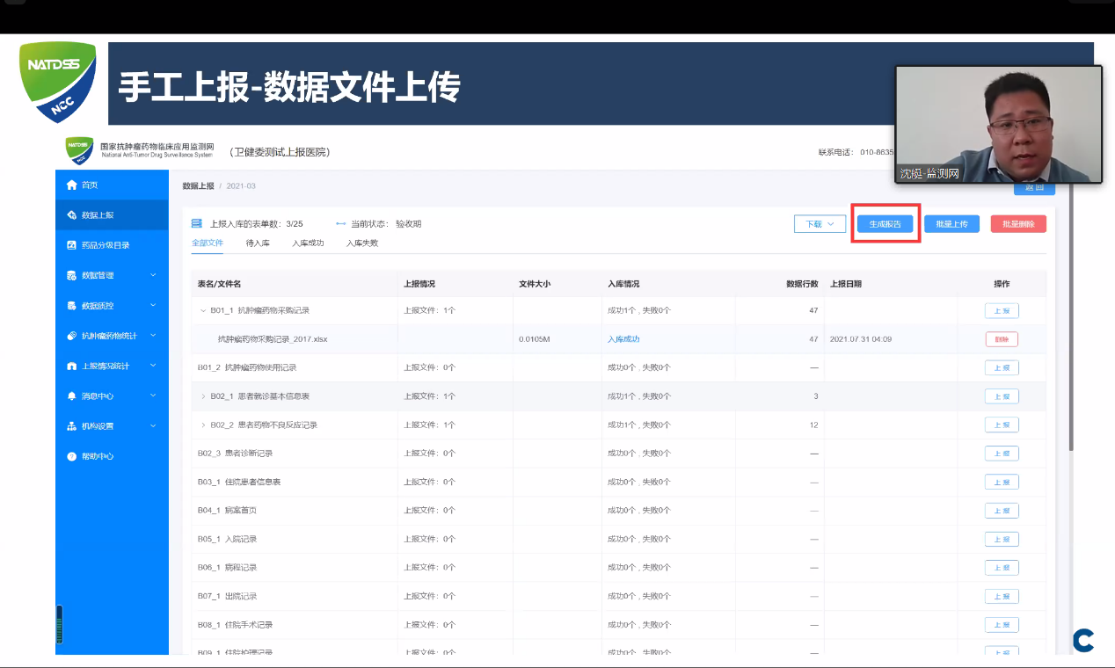Click the 抗肿瘤药物统计 pill icon
The height and width of the screenshot is (668, 1115).
(72, 336)
